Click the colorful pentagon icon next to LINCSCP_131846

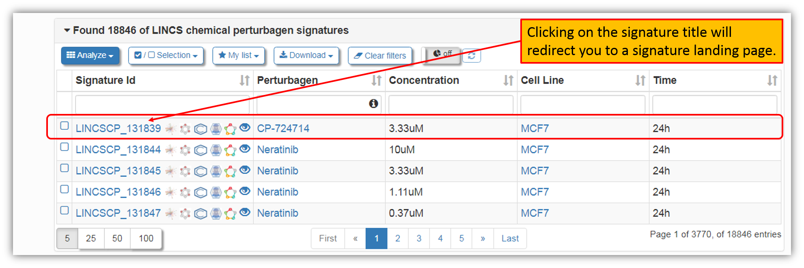(230, 193)
